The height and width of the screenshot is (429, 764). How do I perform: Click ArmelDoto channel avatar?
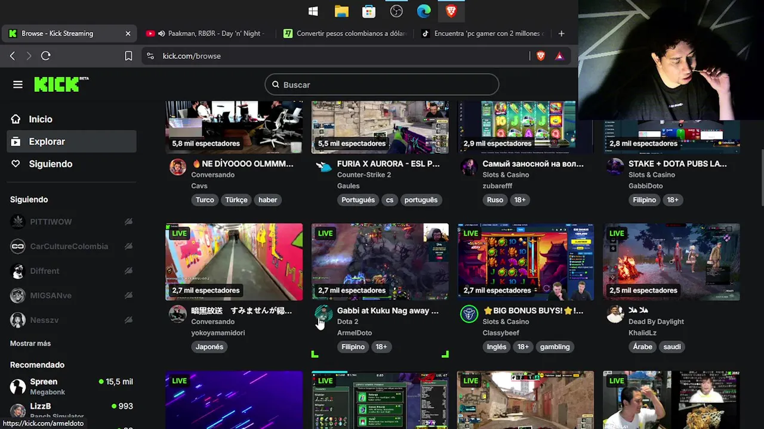(x=324, y=314)
